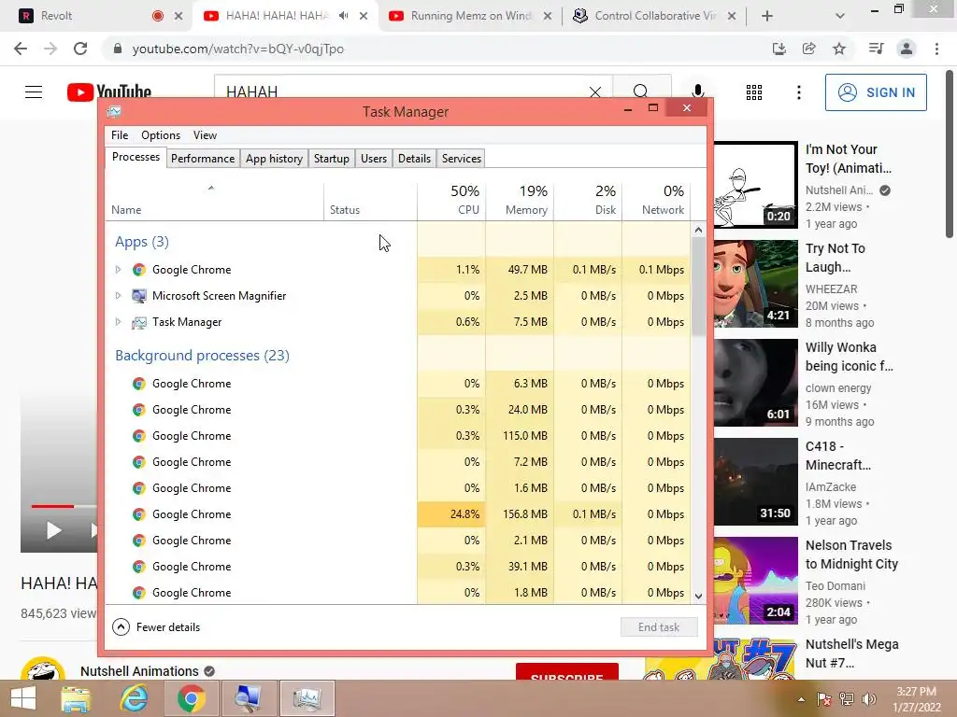
Task: Play the video with the play button
Action: (53, 530)
